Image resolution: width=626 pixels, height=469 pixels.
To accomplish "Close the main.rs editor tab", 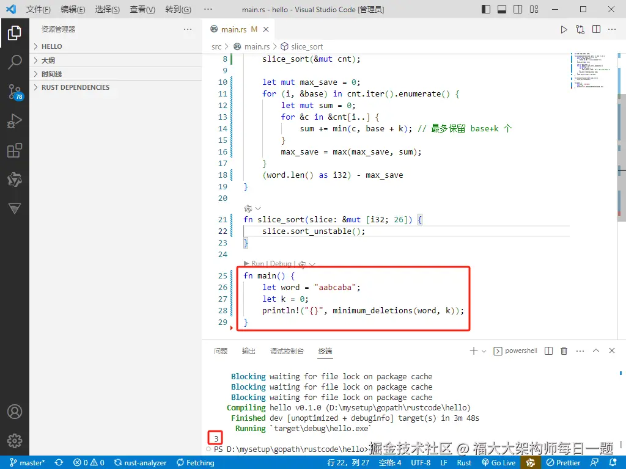I will (266, 29).
